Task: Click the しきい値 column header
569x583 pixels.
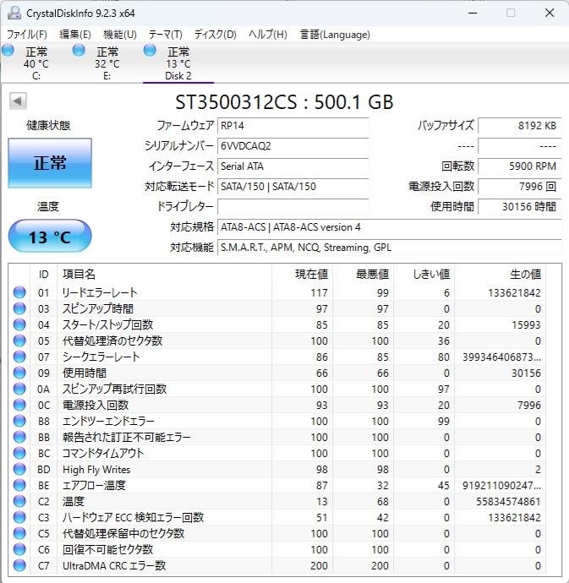Action: tap(424, 275)
